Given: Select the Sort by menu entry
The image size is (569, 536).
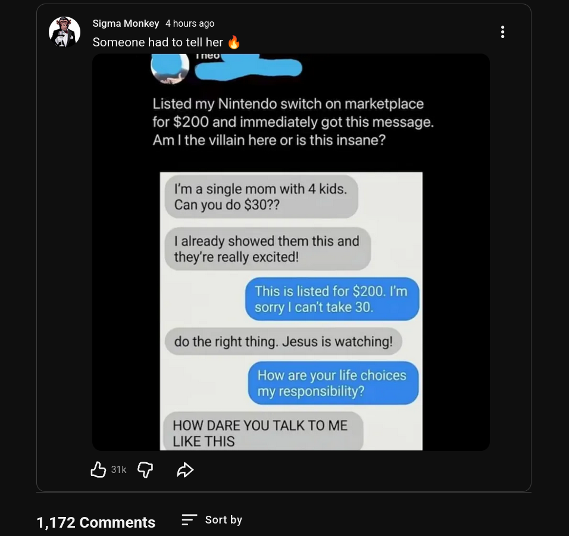Looking at the screenshot, I should [x=223, y=519].
